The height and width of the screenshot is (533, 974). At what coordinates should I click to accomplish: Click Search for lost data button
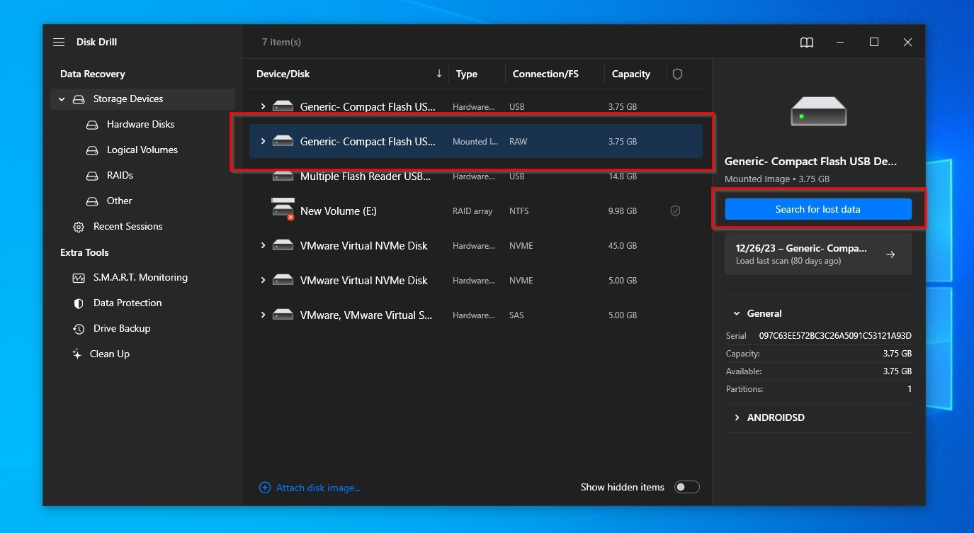click(x=818, y=209)
